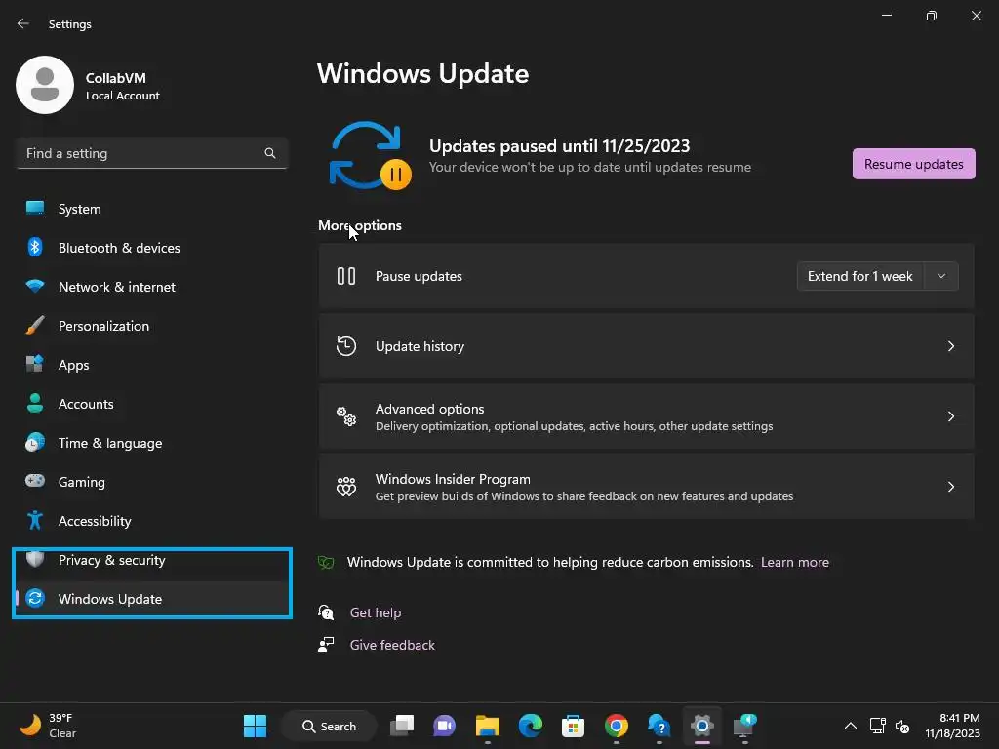Launch Microsoft Edge from the taskbar
999x749 pixels.
click(530, 726)
